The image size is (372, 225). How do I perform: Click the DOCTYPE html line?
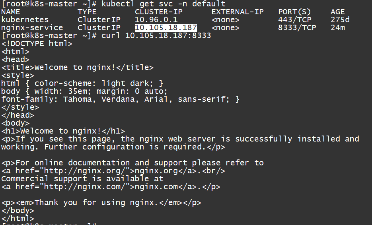tap(37, 44)
